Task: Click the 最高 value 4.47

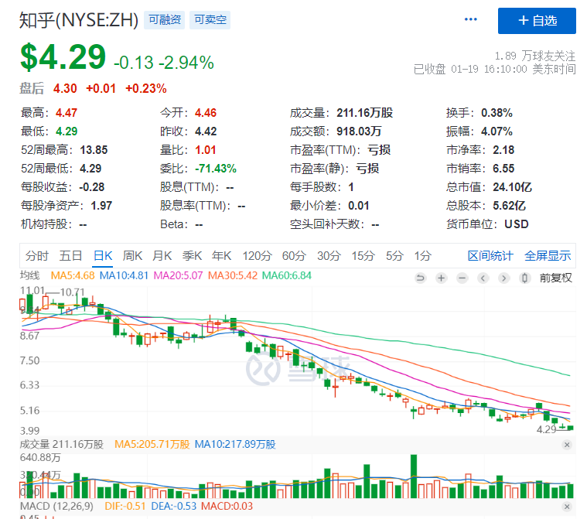Action: click(x=67, y=113)
